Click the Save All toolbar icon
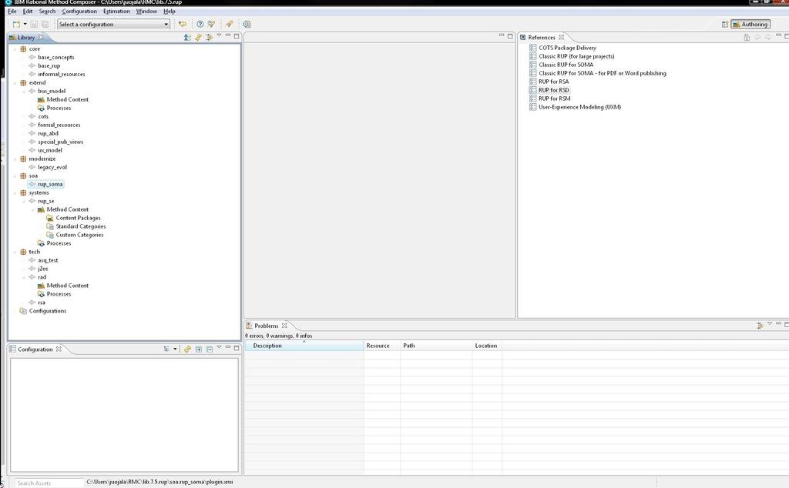This screenshot has width=789, height=488. (x=45, y=24)
